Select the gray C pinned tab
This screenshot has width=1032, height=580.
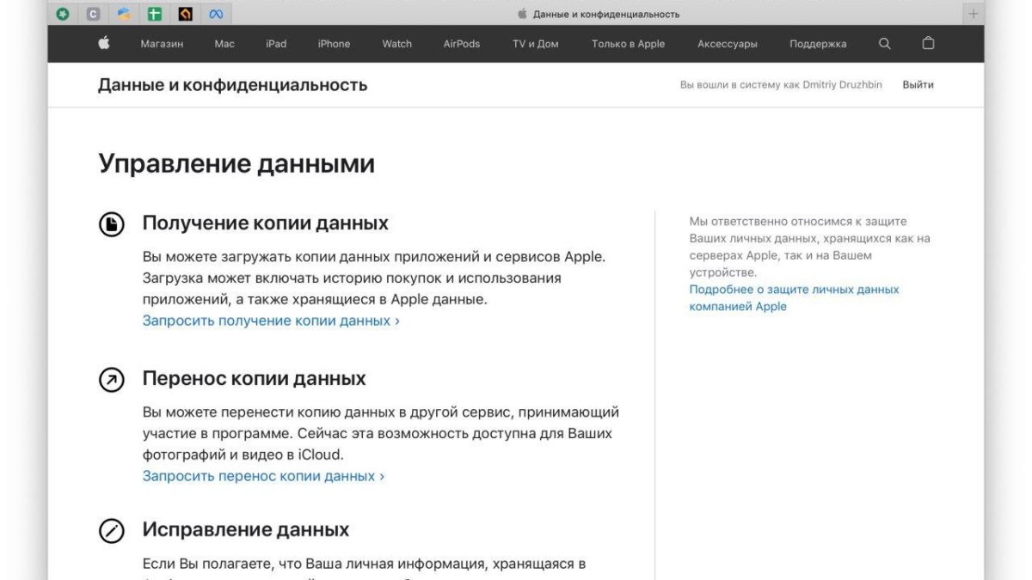[x=92, y=14]
